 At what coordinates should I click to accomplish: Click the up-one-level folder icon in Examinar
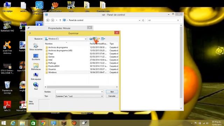94,39
